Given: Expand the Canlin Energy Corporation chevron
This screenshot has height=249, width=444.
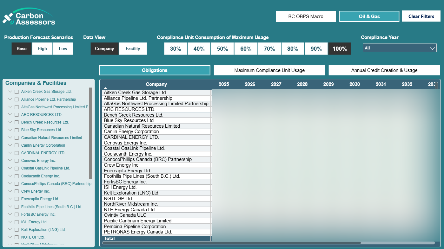Looking at the screenshot, I should (x=10, y=145).
